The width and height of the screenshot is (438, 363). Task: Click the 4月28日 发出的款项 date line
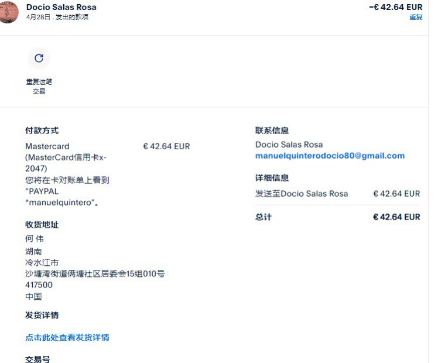(x=57, y=18)
